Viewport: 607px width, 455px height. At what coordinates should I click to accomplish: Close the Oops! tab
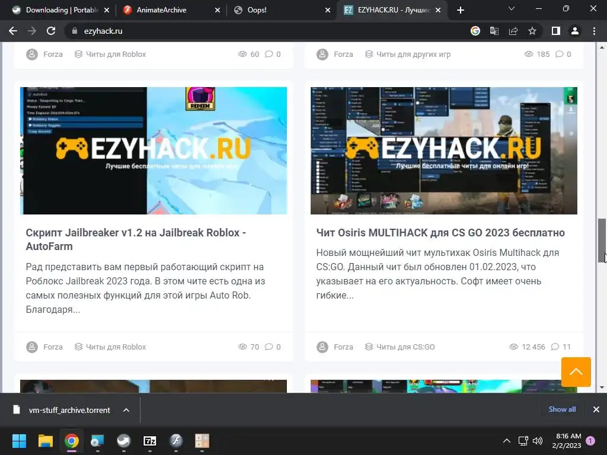(x=328, y=10)
